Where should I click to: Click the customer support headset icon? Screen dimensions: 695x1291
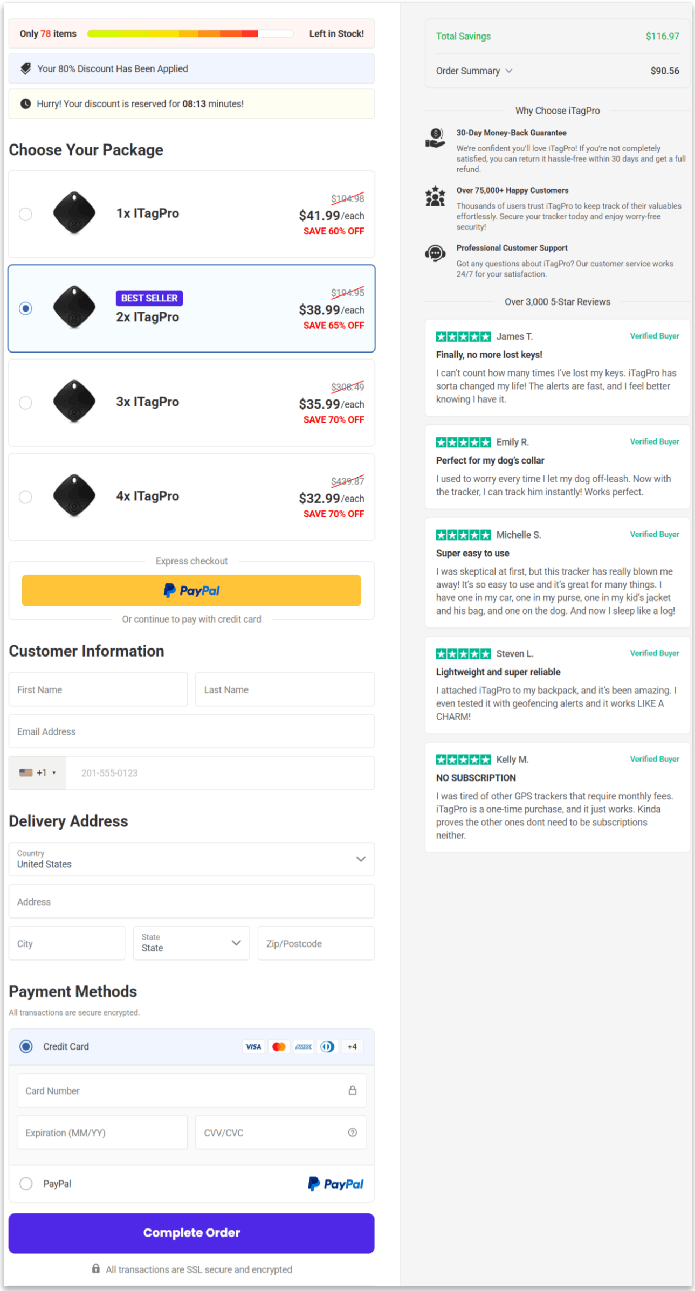point(435,253)
